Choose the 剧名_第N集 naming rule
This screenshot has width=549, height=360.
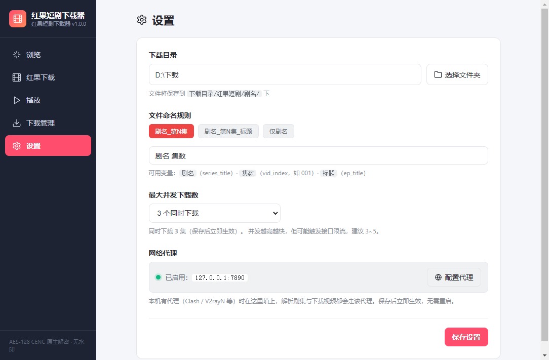pos(171,131)
